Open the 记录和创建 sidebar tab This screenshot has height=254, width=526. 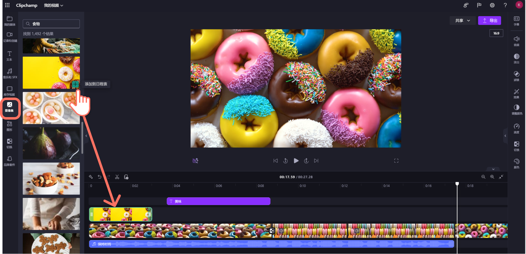click(10, 37)
